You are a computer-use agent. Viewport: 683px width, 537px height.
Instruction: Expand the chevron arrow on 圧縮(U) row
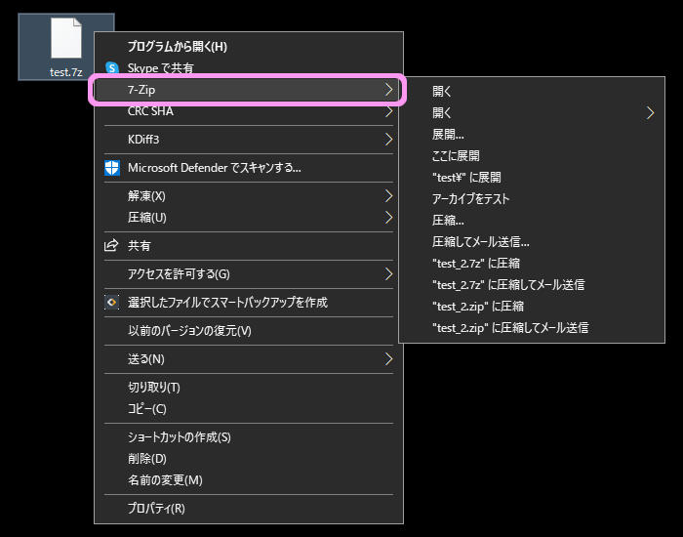(x=388, y=218)
